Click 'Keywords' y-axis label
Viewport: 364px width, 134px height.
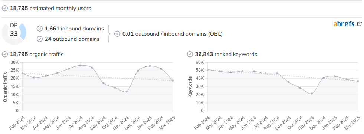[190, 86]
